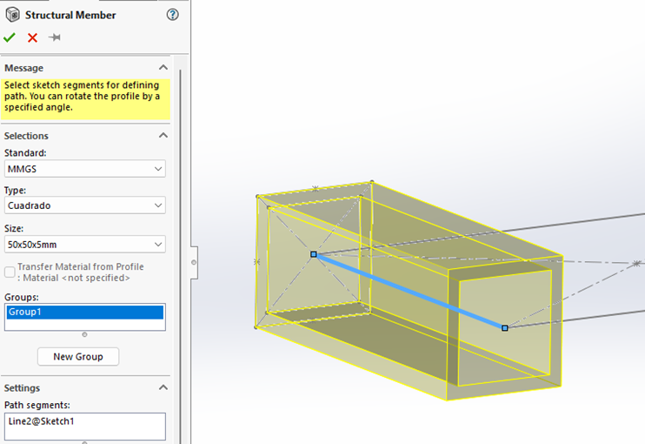Viewport: 645px width, 444px height.
Task: Click the property panel vertical scrollbar
Action: tap(180, 255)
